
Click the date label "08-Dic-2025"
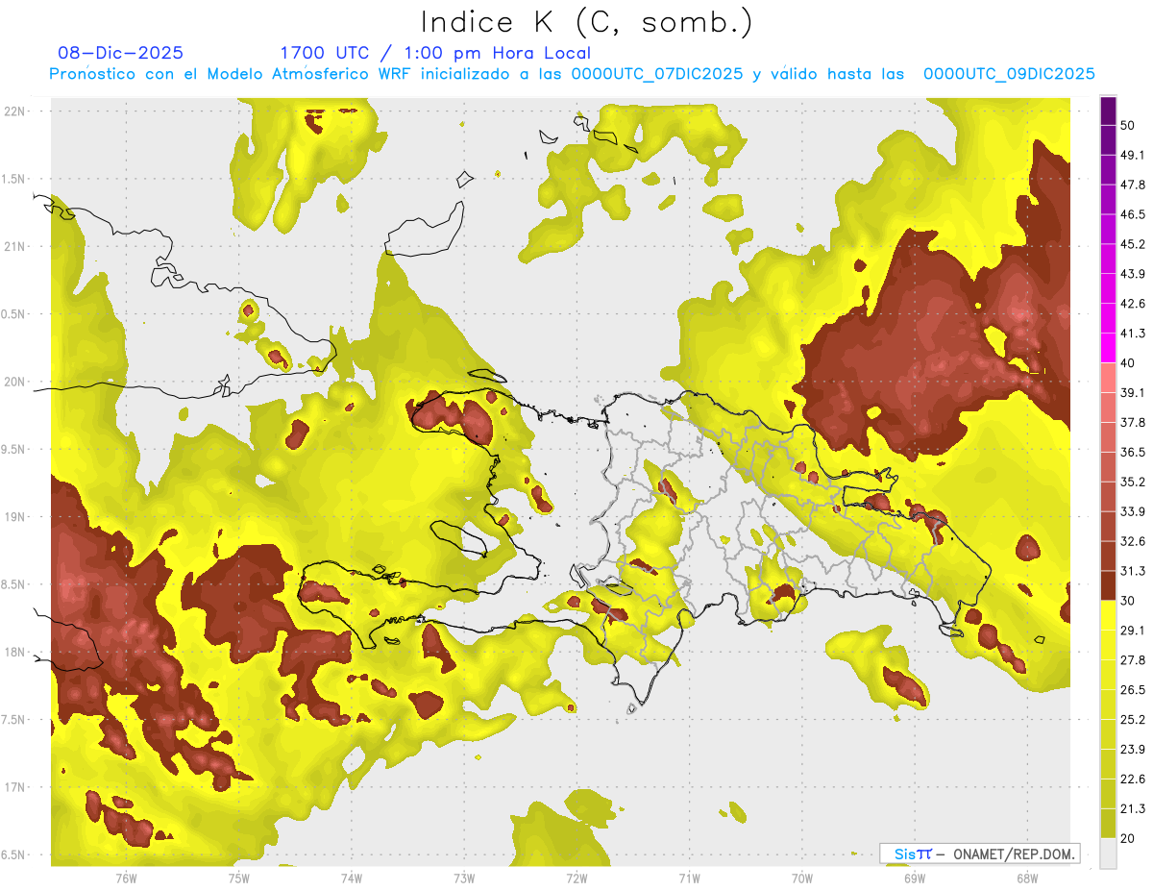click(120, 53)
